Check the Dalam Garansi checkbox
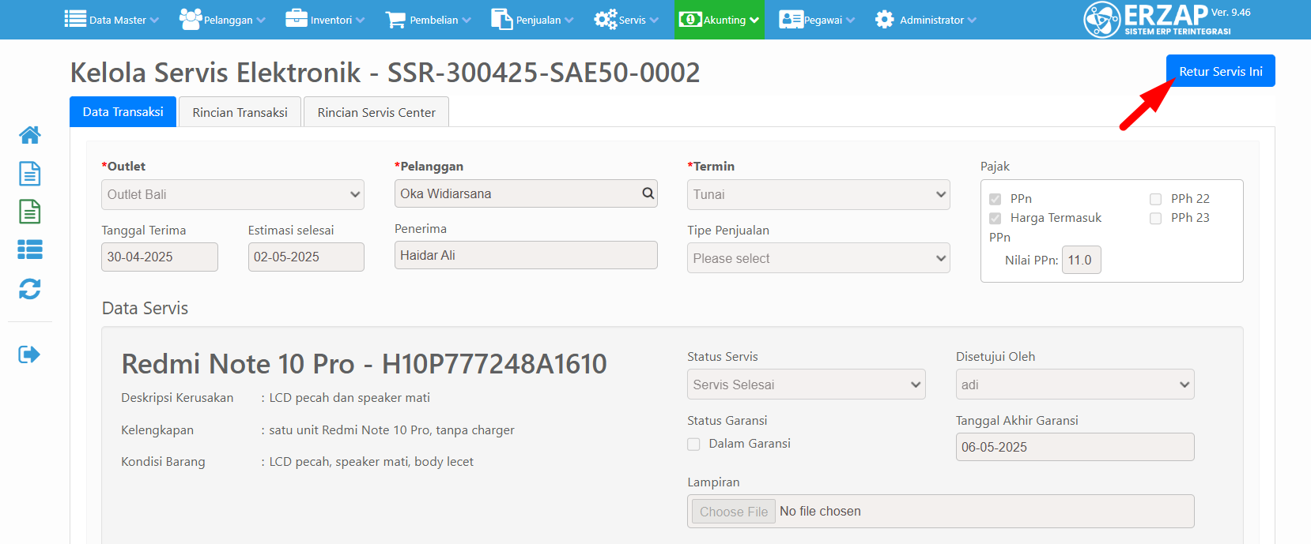 tap(693, 444)
